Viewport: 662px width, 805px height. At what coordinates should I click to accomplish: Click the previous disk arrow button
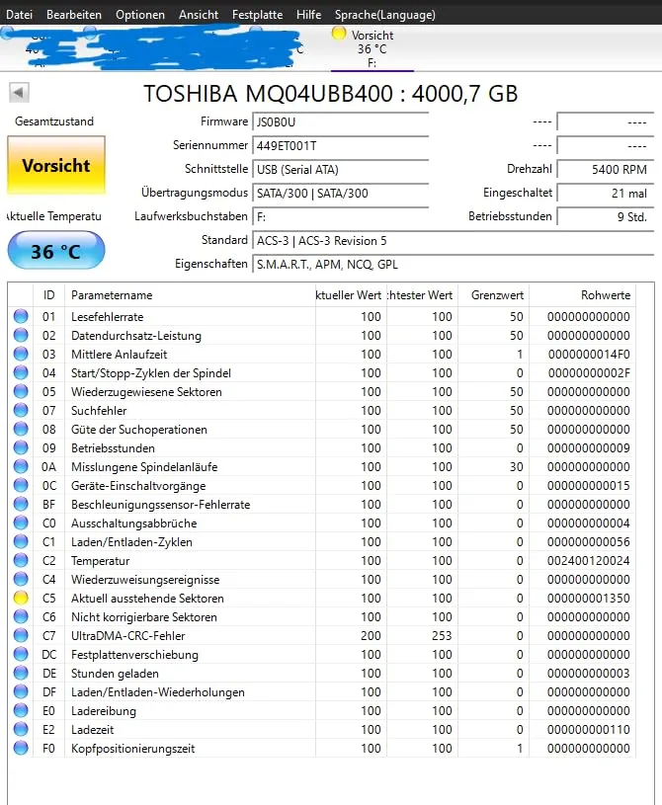pyautogui.click(x=19, y=93)
